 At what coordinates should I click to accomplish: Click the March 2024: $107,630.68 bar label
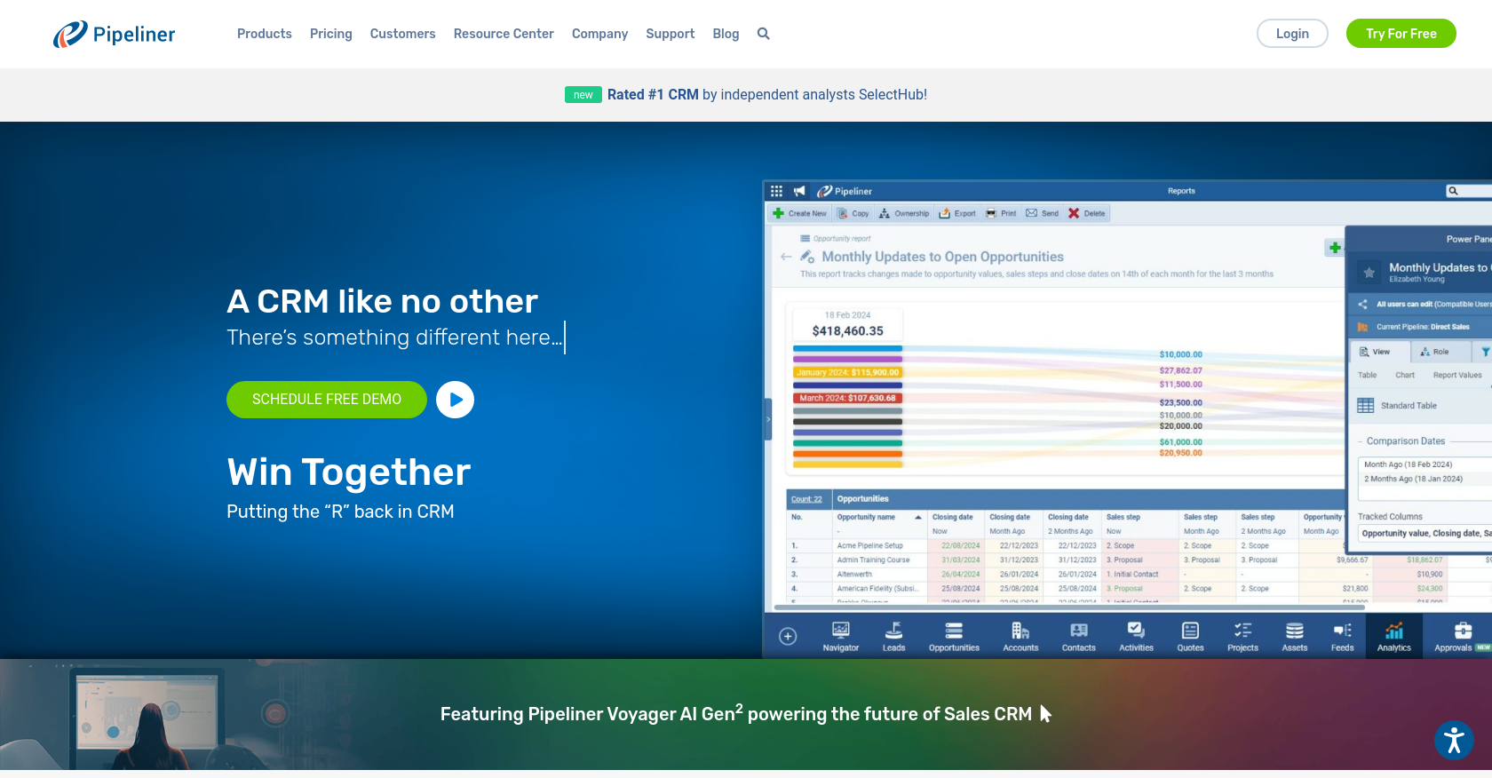pos(848,398)
